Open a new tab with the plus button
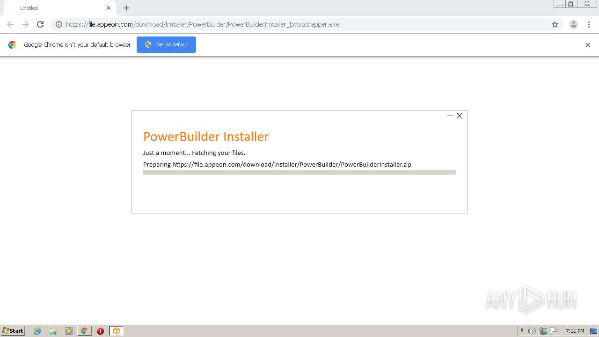Viewport: 599px width, 337px height. [x=126, y=8]
